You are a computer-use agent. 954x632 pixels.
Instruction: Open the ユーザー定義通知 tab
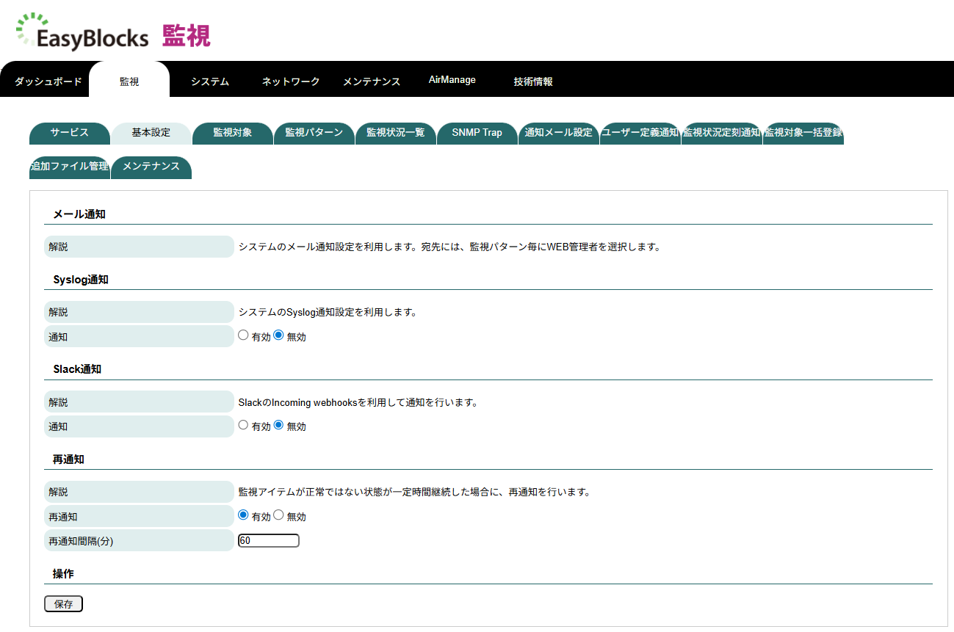pyautogui.click(x=640, y=134)
